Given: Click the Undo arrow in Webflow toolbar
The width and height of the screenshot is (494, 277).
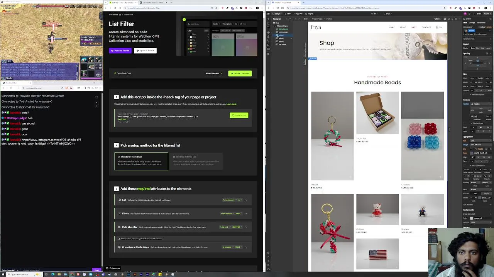Looking at the screenshot, I should pyautogui.click(x=296, y=19).
